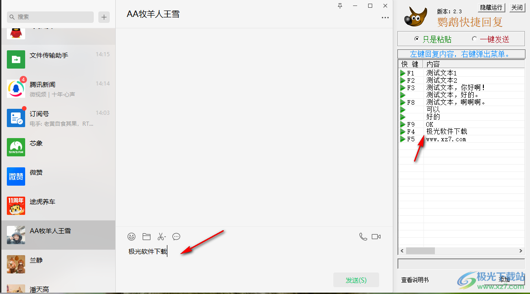Open chat history bubble icon

point(176,236)
